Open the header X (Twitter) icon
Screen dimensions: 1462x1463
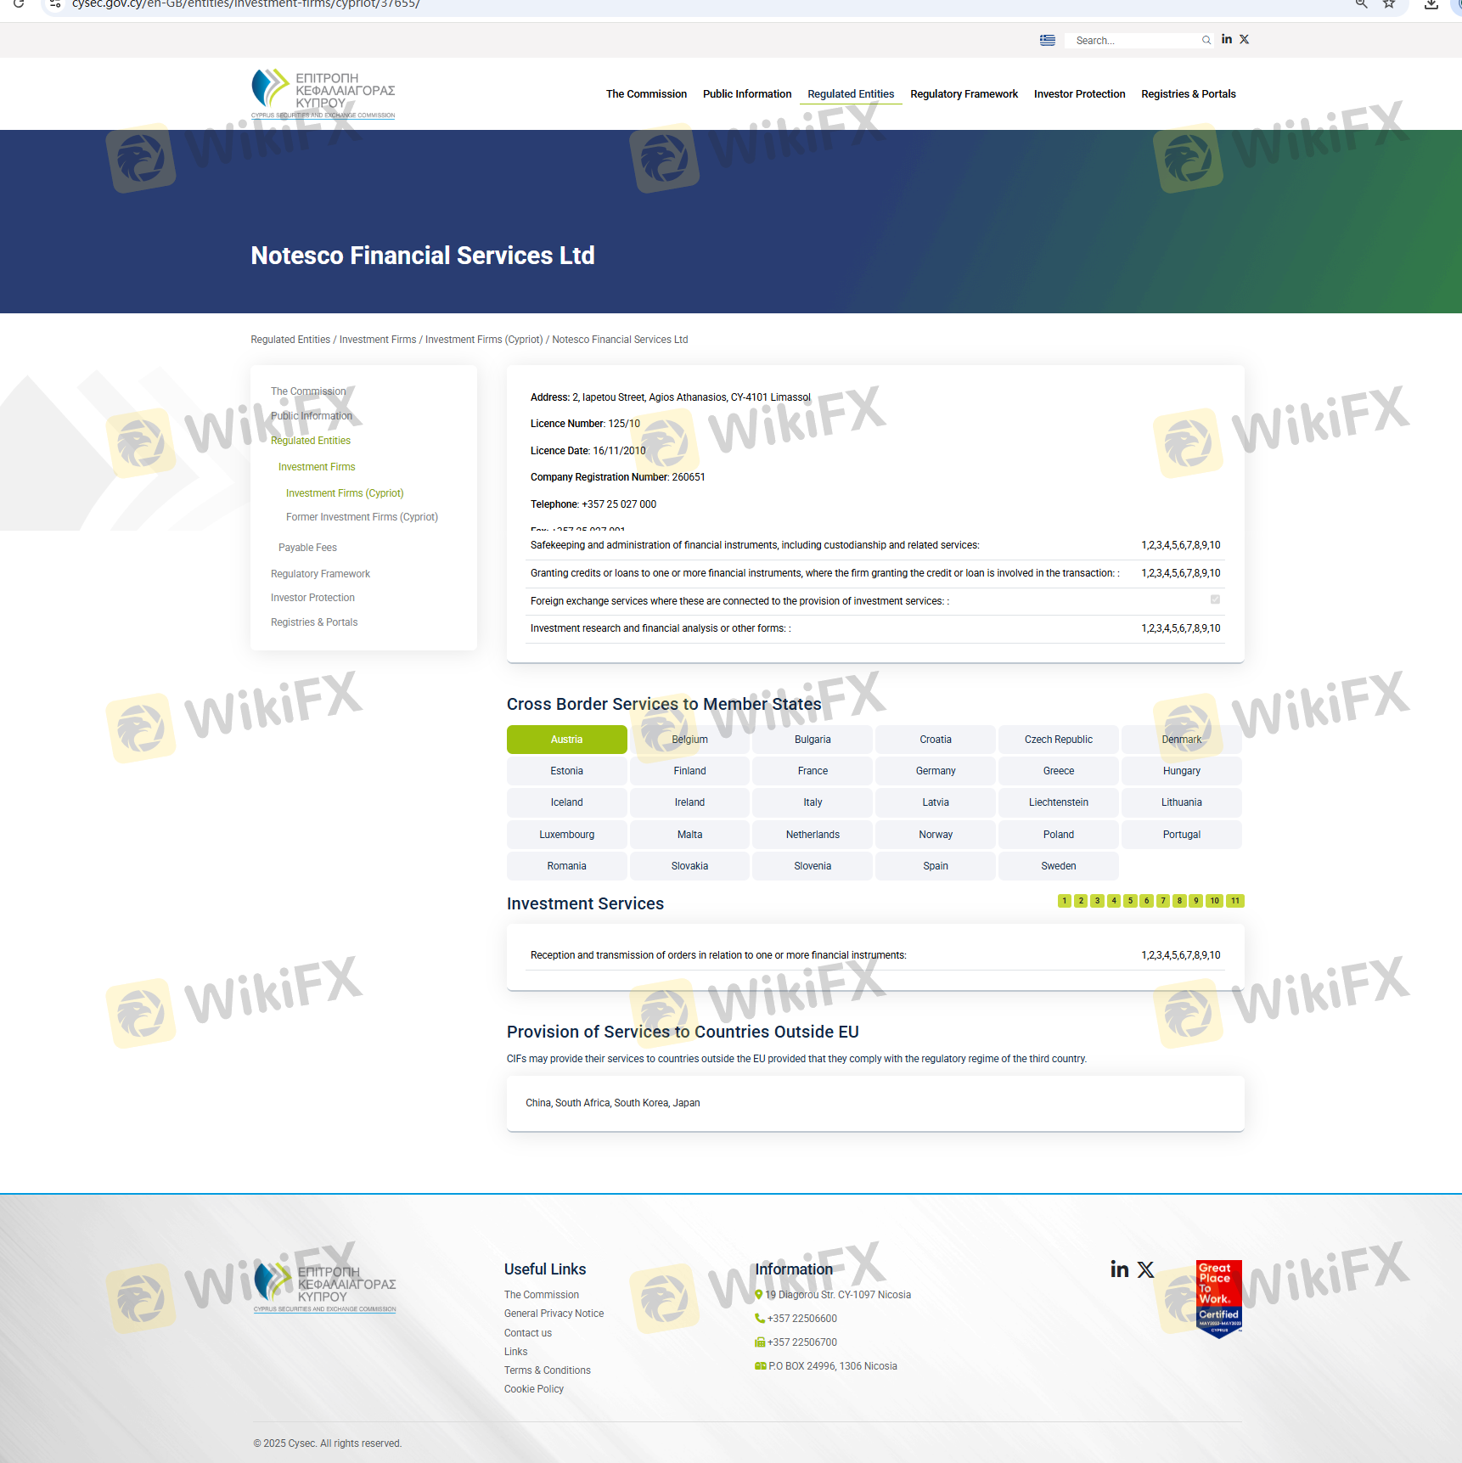click(1245, 39)
